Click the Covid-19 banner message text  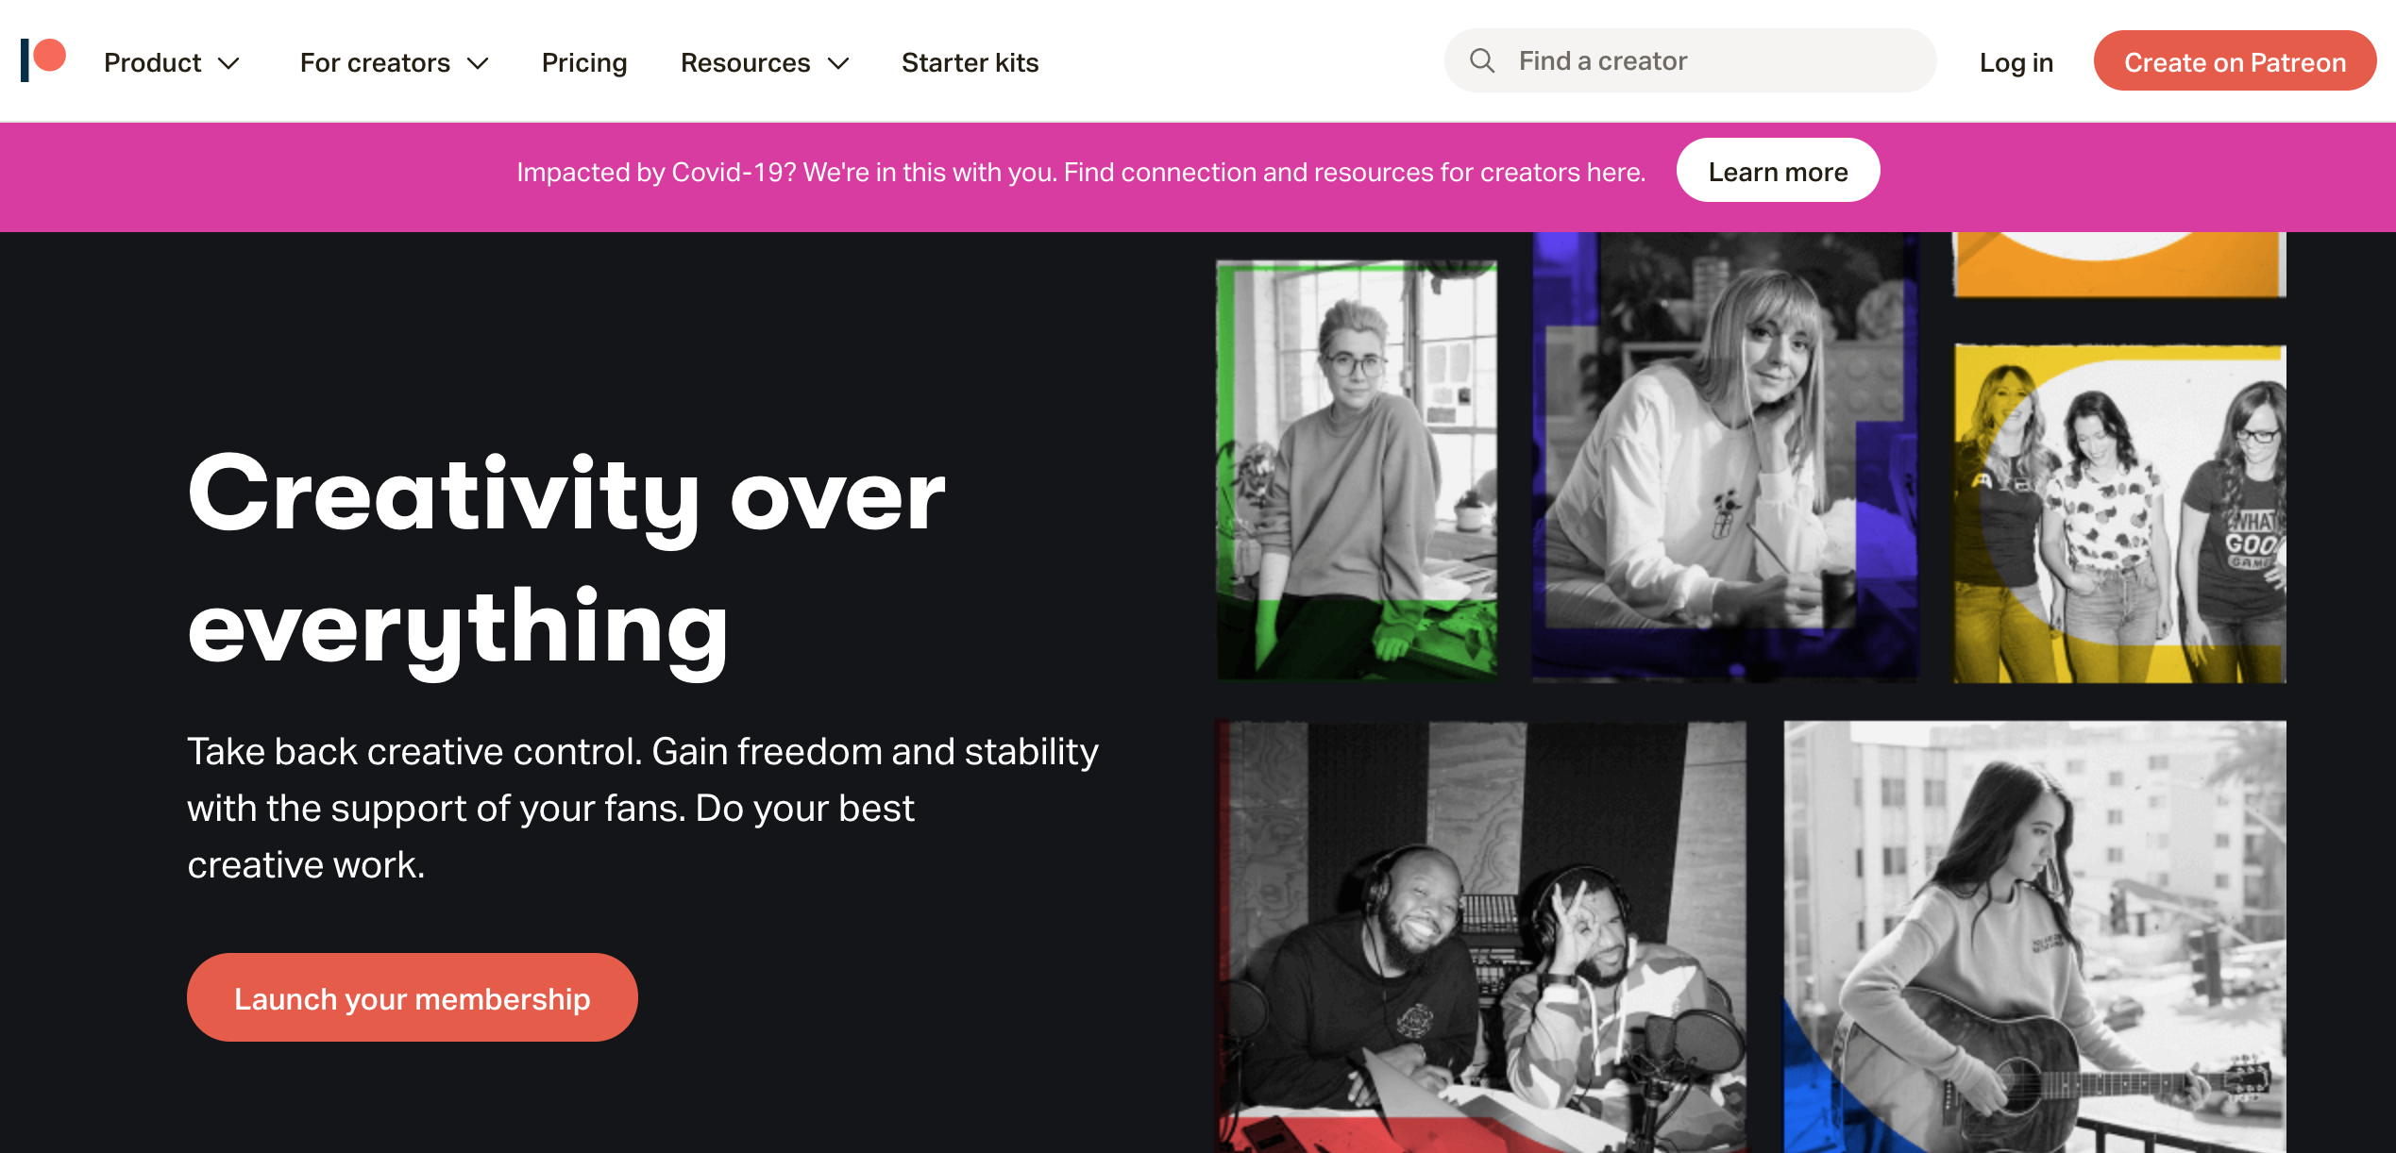[x=1081, y=173]
